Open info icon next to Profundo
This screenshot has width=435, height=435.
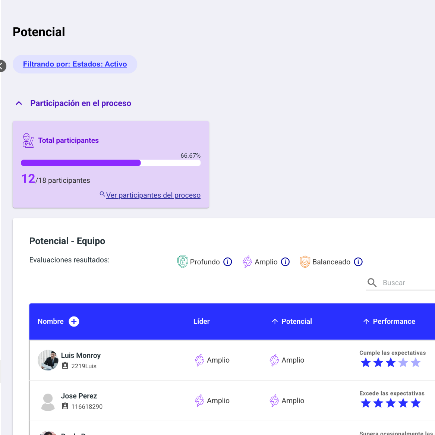227,262
